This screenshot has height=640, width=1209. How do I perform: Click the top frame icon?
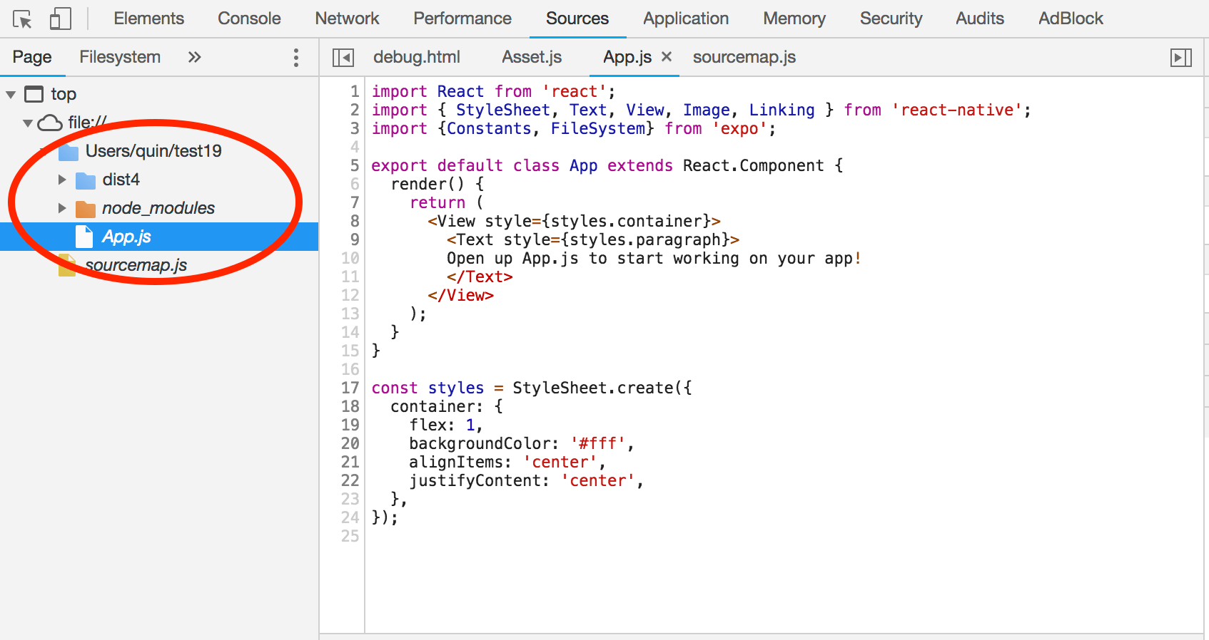(34, 94)
